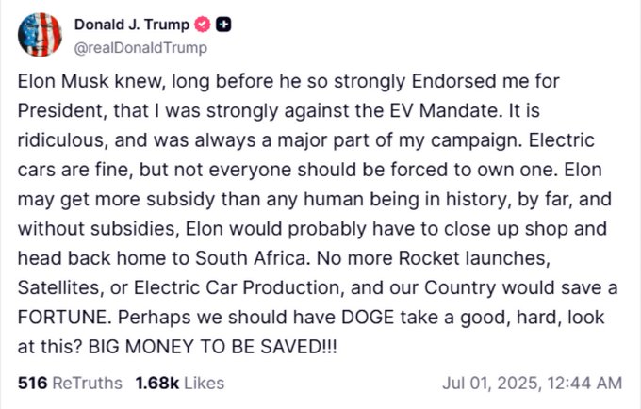View the 1.68k Likes list

pyautogui.click(x=179, y=384)
